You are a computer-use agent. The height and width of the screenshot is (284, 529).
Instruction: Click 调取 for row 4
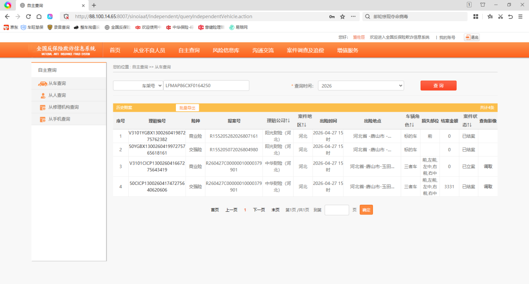pyautogui.click(x=488, y=186)
